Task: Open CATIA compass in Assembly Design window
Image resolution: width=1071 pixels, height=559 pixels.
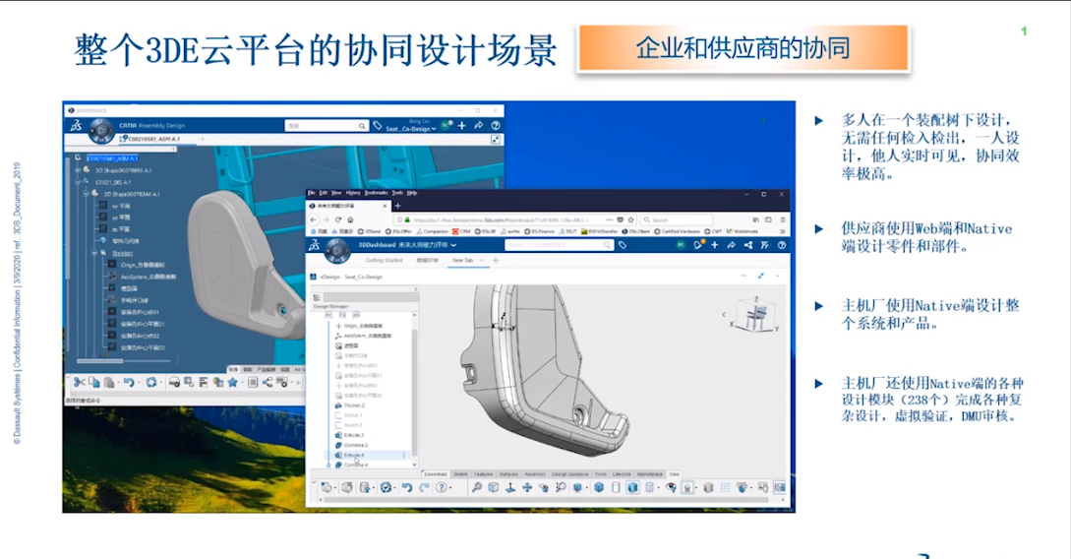Action: point(100,130)
